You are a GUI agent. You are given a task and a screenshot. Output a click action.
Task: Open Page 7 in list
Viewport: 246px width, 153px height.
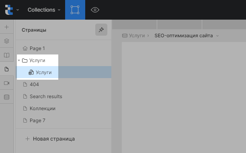click(x=64, y=121)
